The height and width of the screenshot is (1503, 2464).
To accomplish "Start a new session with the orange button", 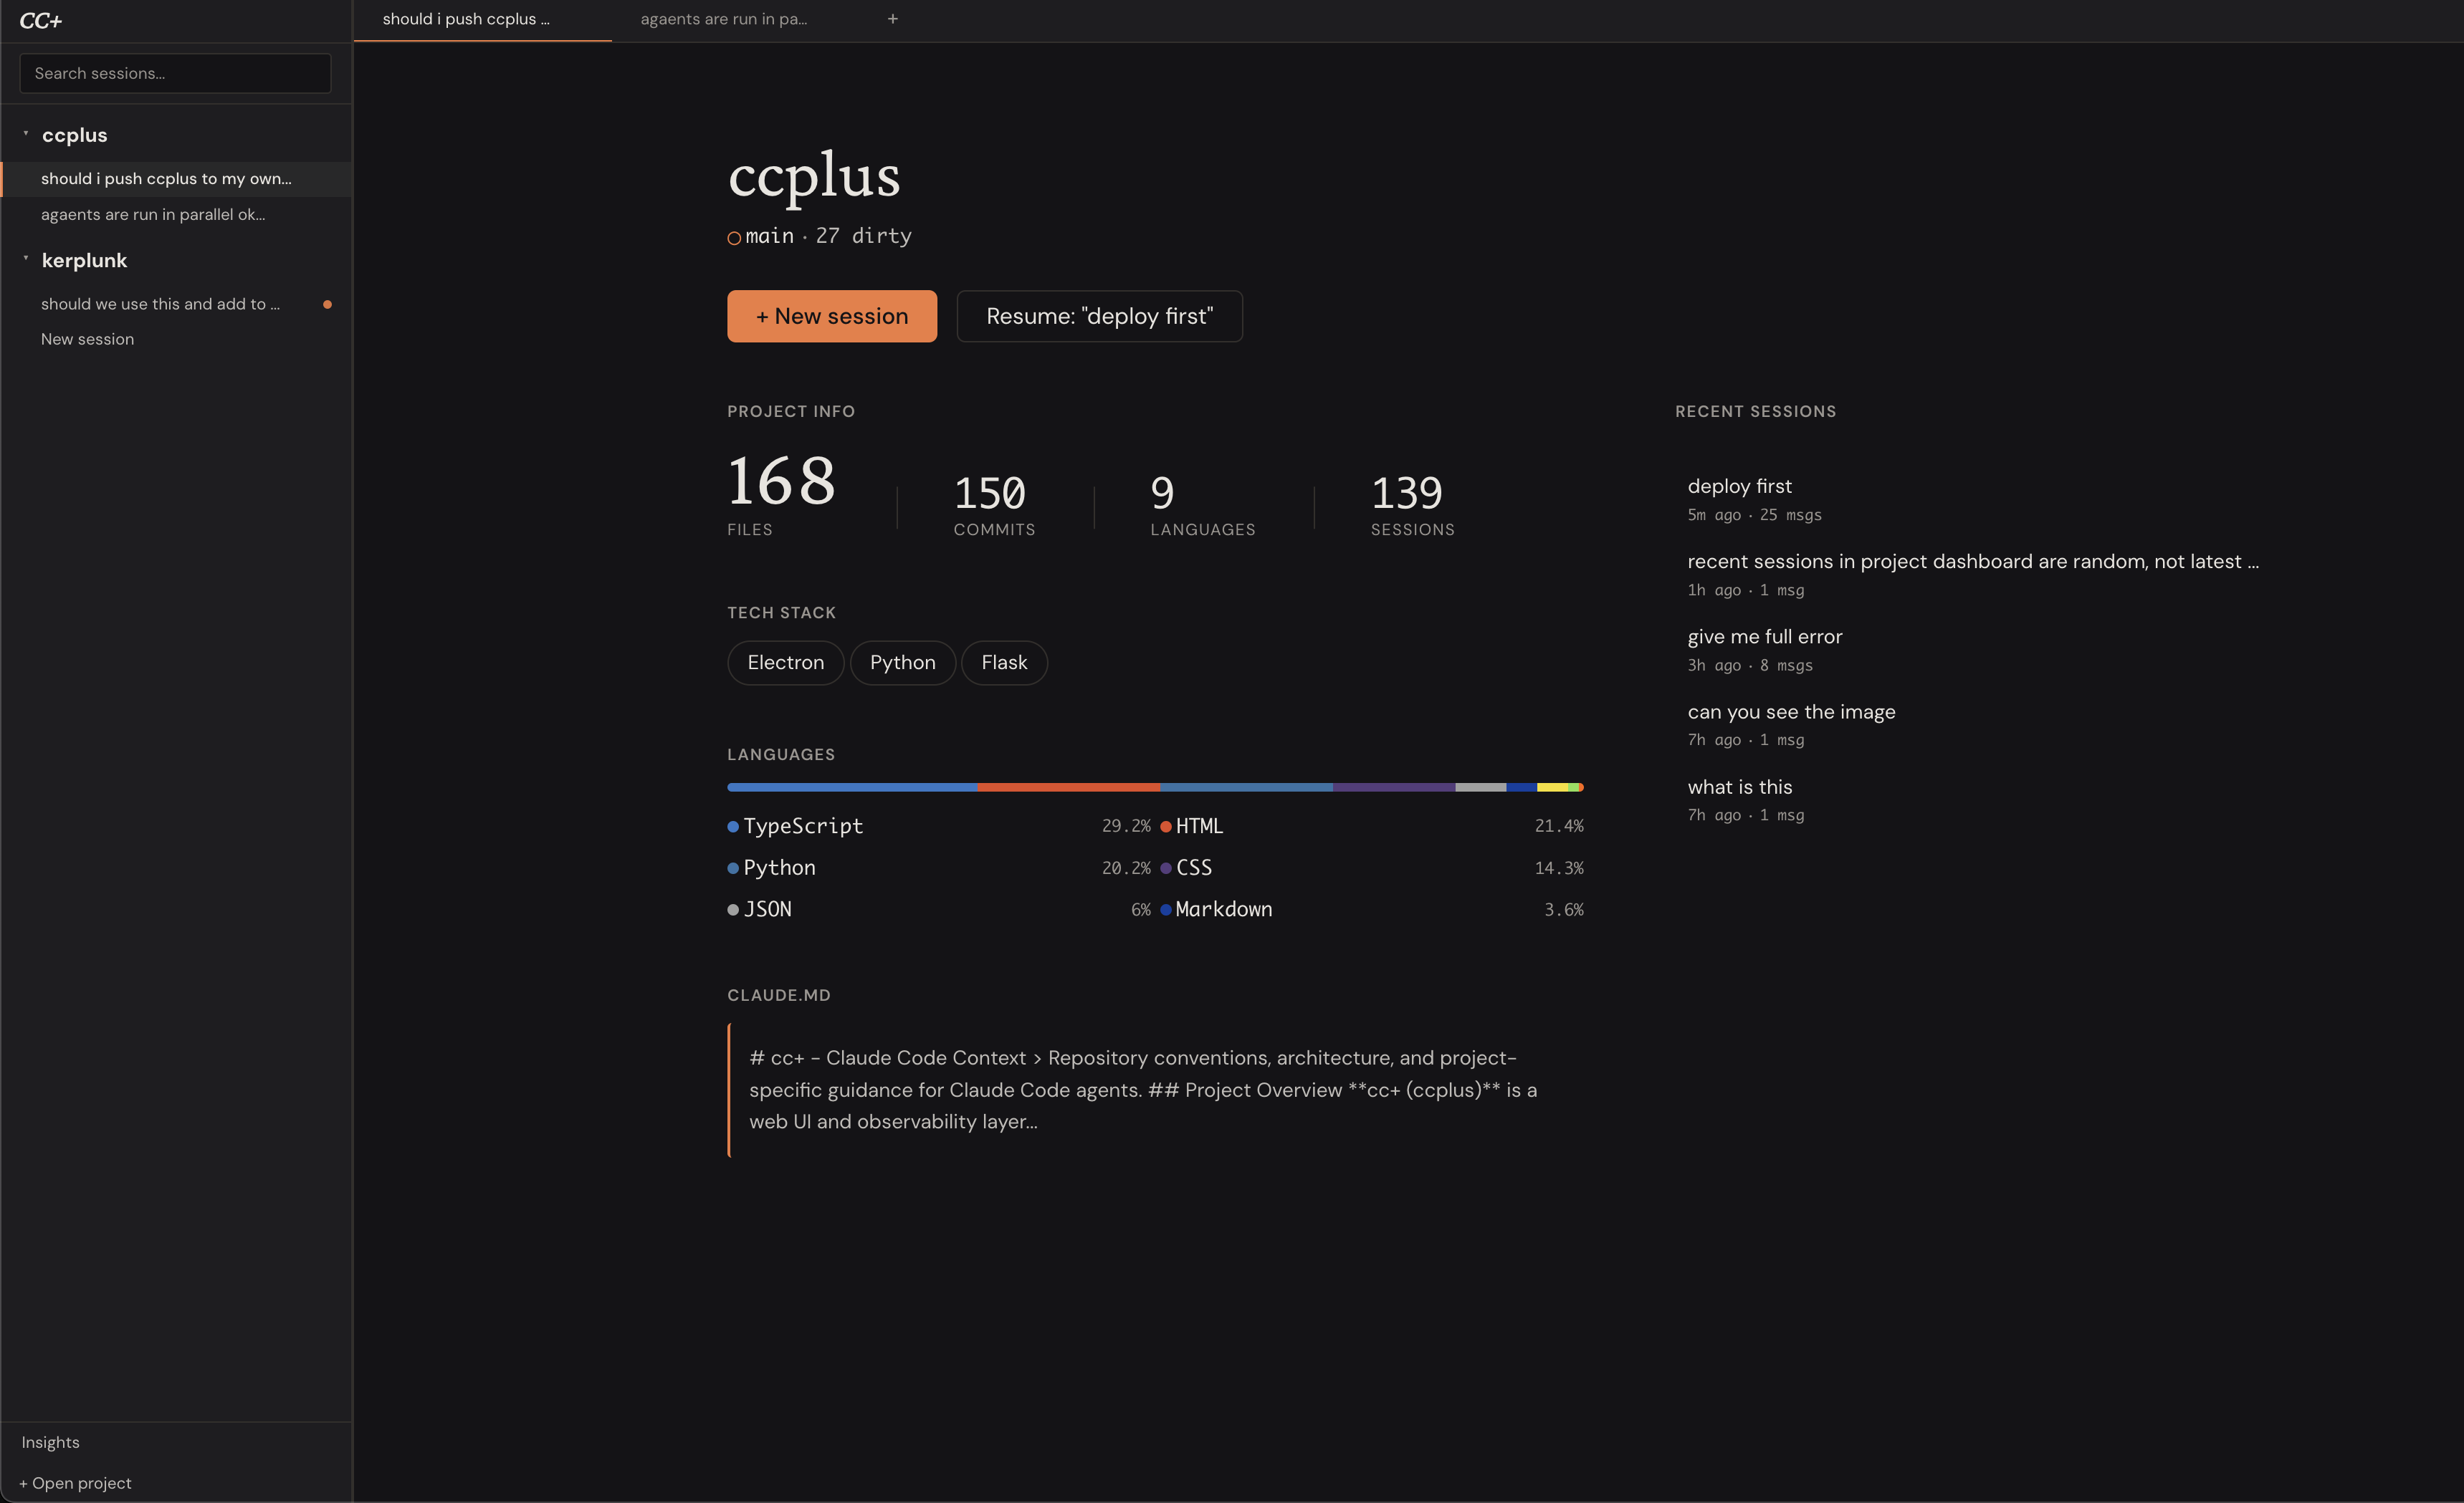I will coord(831,316).
